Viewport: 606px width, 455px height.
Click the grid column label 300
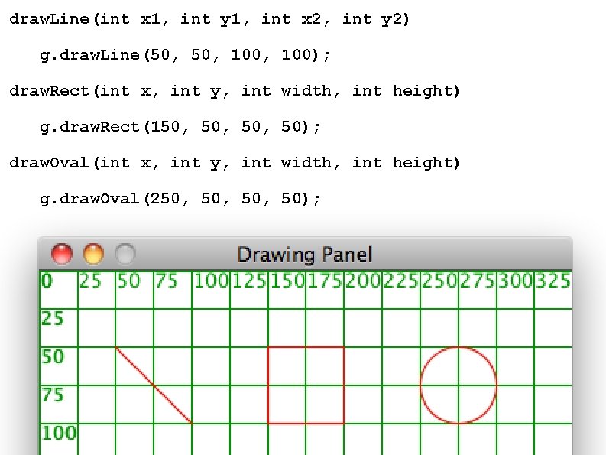pyautogui.click(x=516, y=281)
